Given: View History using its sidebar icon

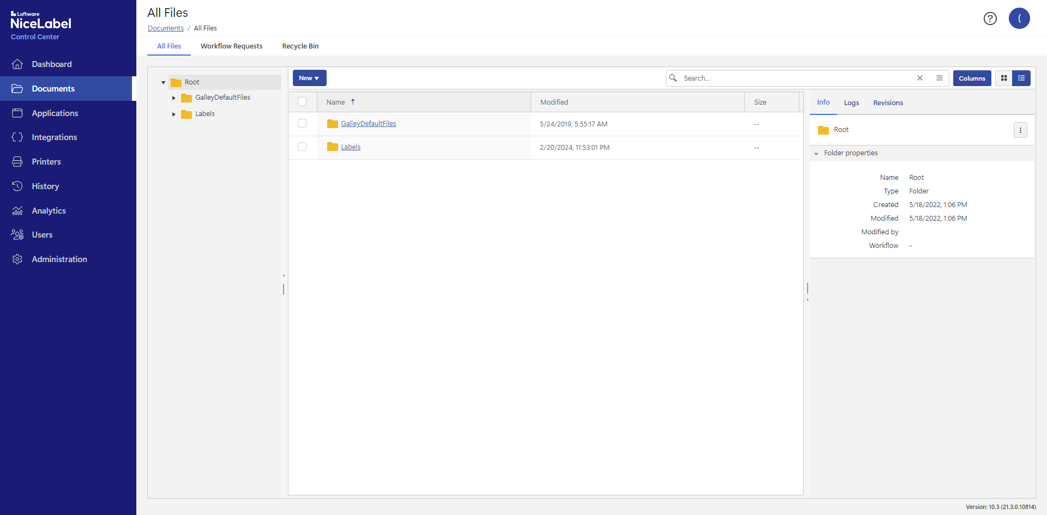Looking at the screenshot, I should [x=17, y=186].
